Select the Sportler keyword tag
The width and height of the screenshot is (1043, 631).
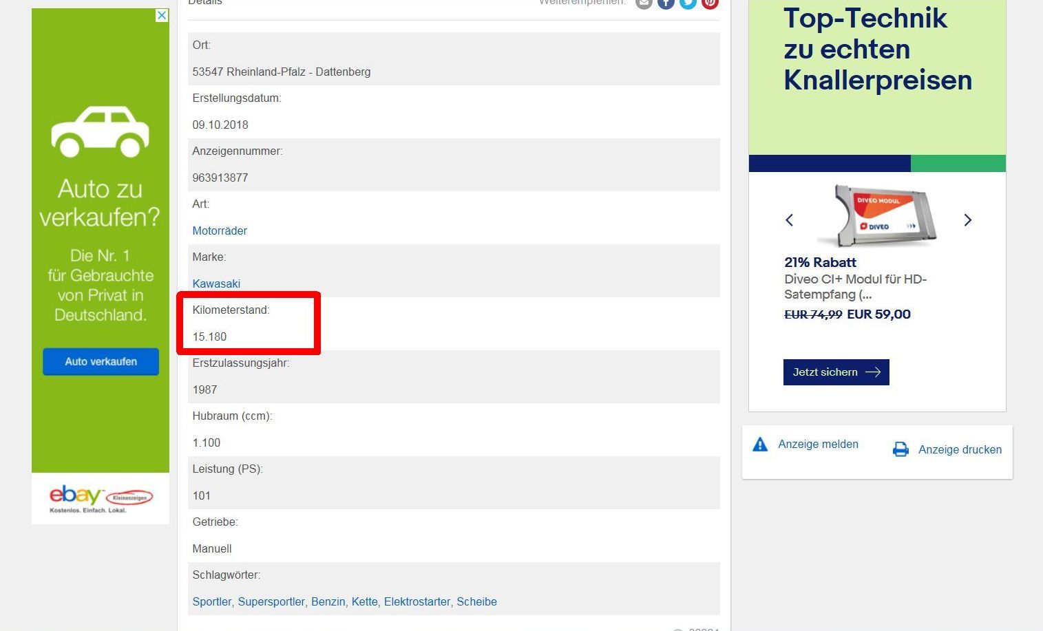212,601
